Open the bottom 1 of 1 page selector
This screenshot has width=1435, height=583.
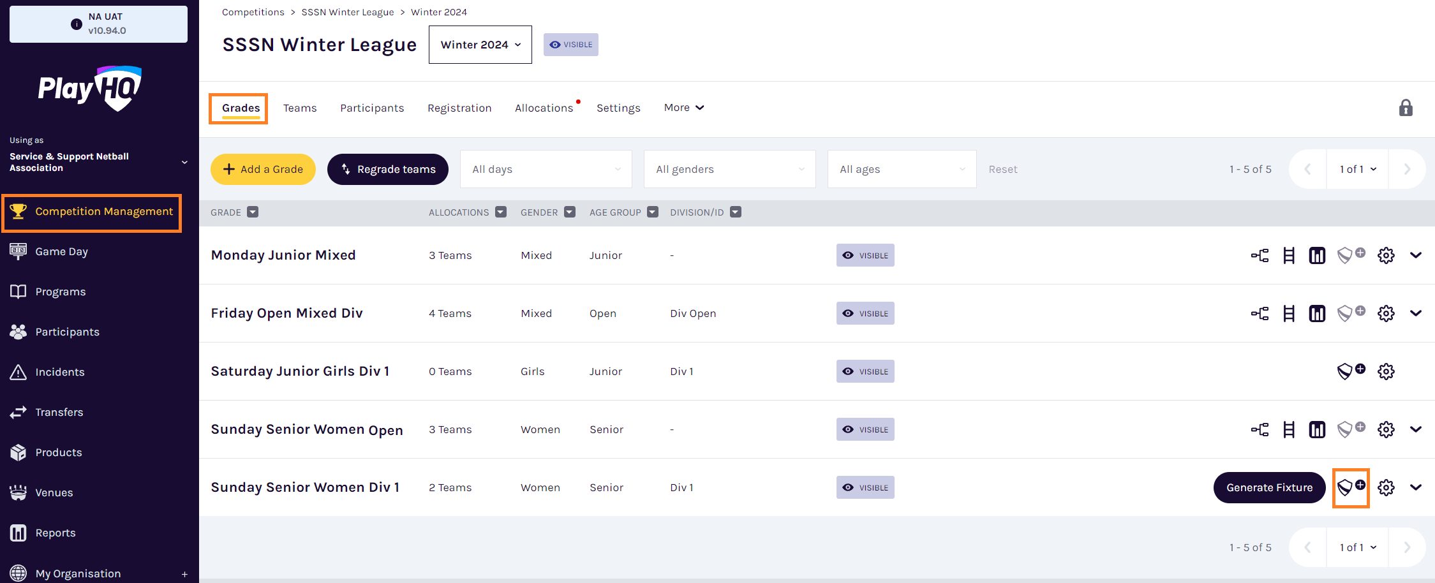click(x=1358, y=547)
